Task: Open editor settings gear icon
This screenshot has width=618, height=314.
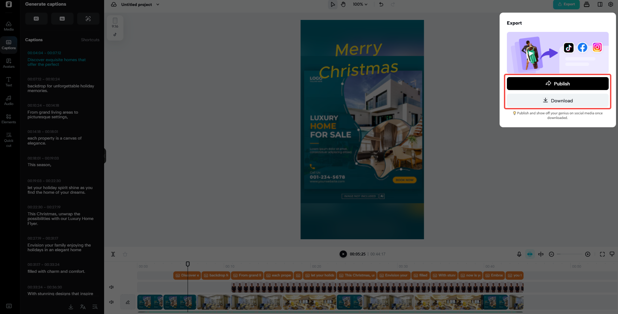Action: point(611,4)
